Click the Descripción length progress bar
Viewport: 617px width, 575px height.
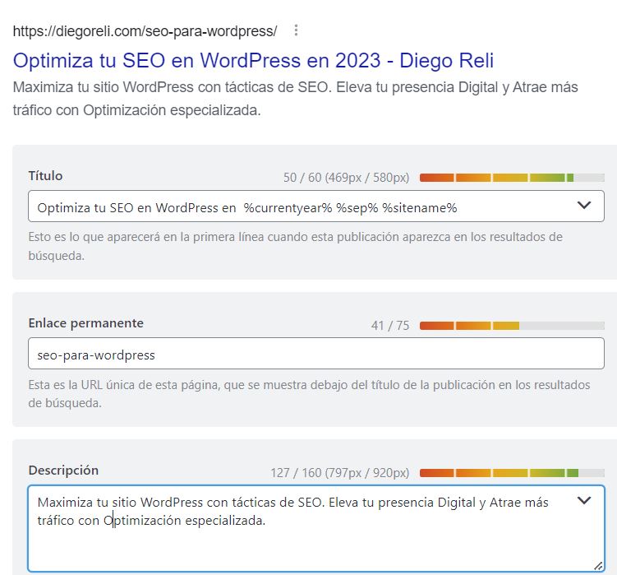pyautogui.click(x=512, y=473)
